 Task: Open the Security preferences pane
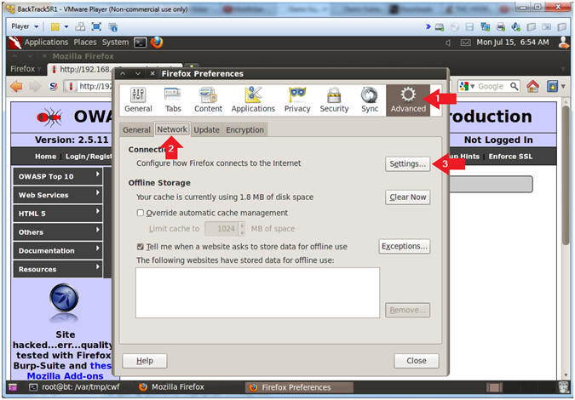click(x=334, y=100)
